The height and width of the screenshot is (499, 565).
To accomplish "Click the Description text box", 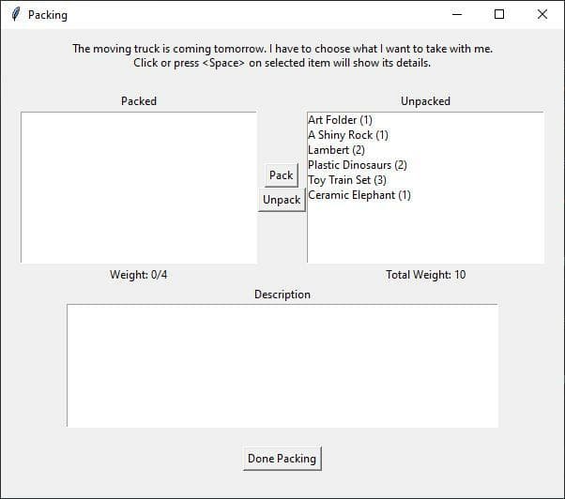I will click(x=282, y=366).
